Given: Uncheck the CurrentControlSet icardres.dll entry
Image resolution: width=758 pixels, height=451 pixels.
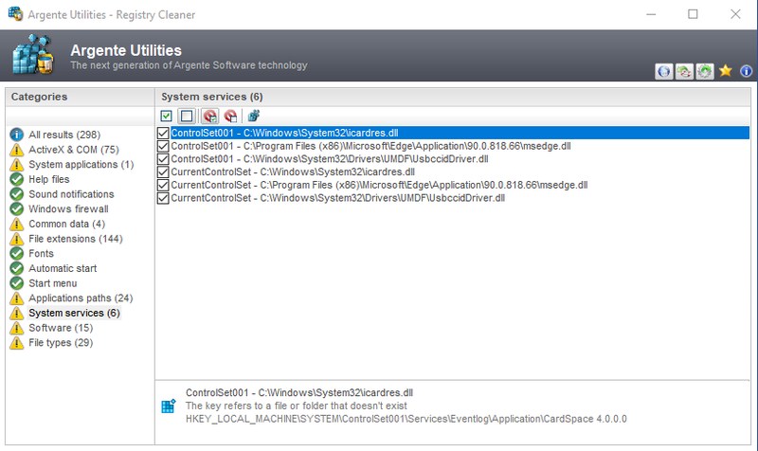Looking at the screenshot, I should (x=163, y=172).
